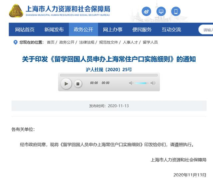Click the mobile phone icon
Viewport: 213px width, 184px height.
pos(176,11)
